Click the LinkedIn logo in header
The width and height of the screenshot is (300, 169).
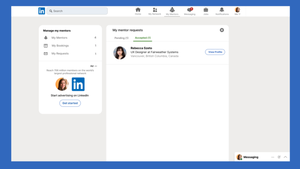[42, 11]
